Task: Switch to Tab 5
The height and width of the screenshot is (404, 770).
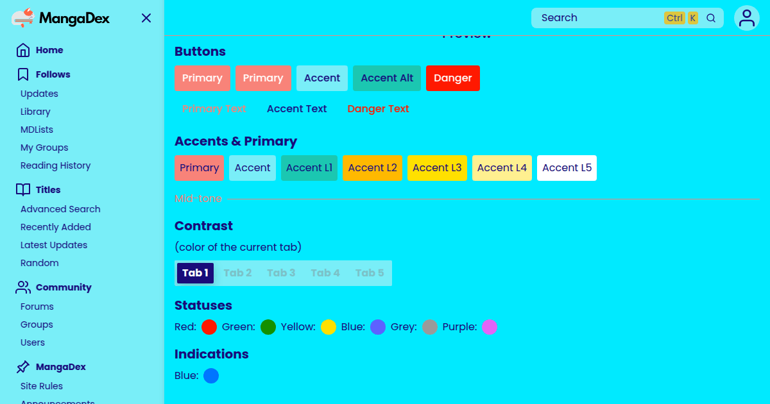Action: point(370,273)
